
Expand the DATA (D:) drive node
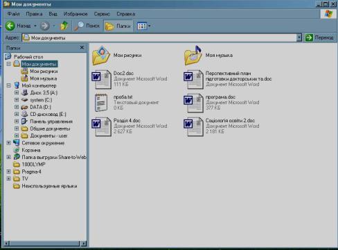[17, 107]
